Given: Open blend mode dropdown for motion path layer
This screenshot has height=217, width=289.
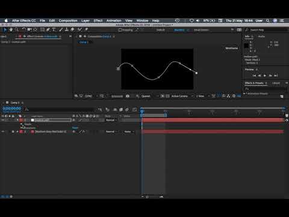Looking at the screenshot, I should (111, 120).
